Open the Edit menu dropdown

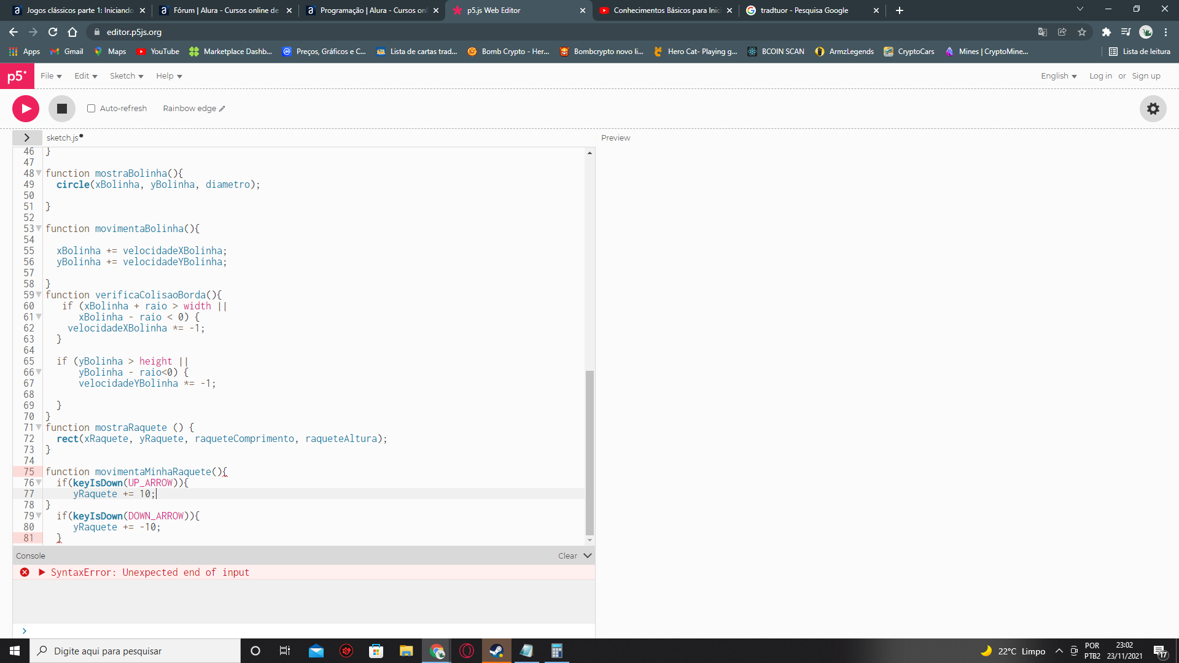[84, 76]
